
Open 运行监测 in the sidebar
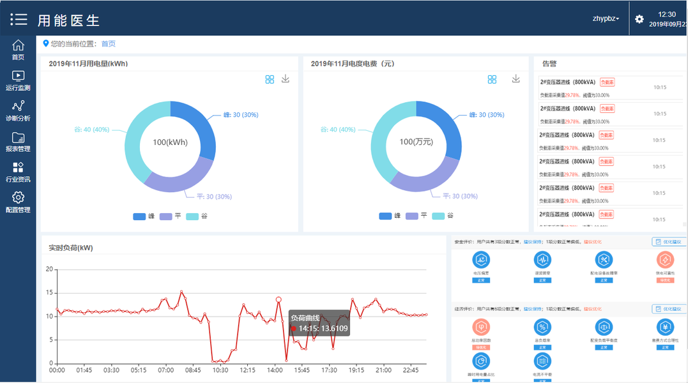(x=18, y=80)
